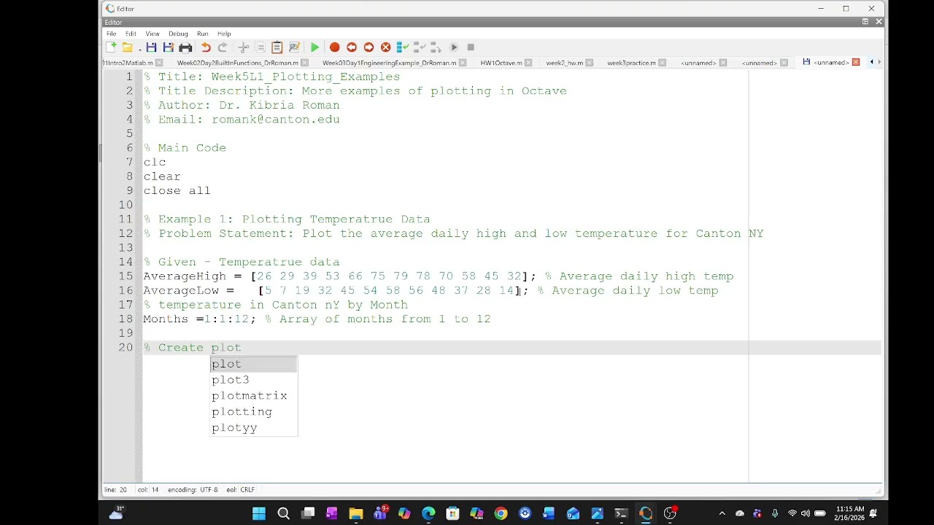Toggle breakpoint with red circle icon
Viewport: 934px width, 525px height.
coord(335,47)
